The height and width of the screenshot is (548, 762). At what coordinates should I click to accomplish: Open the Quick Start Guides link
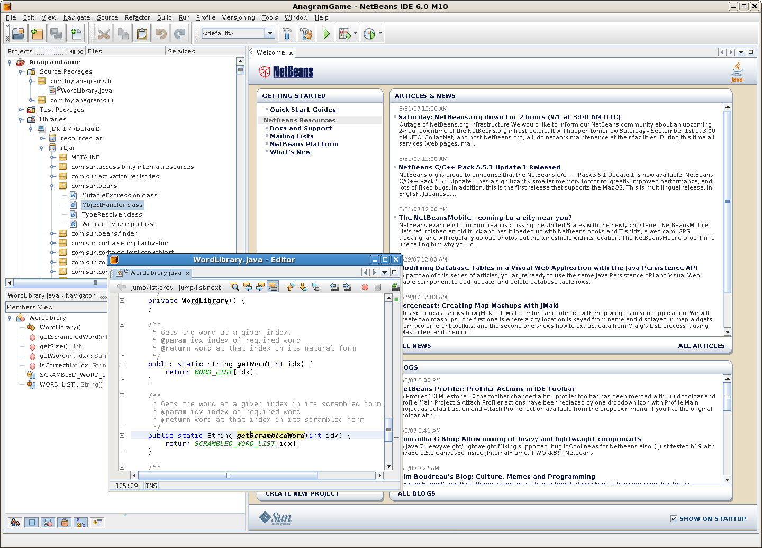point(303,110)
